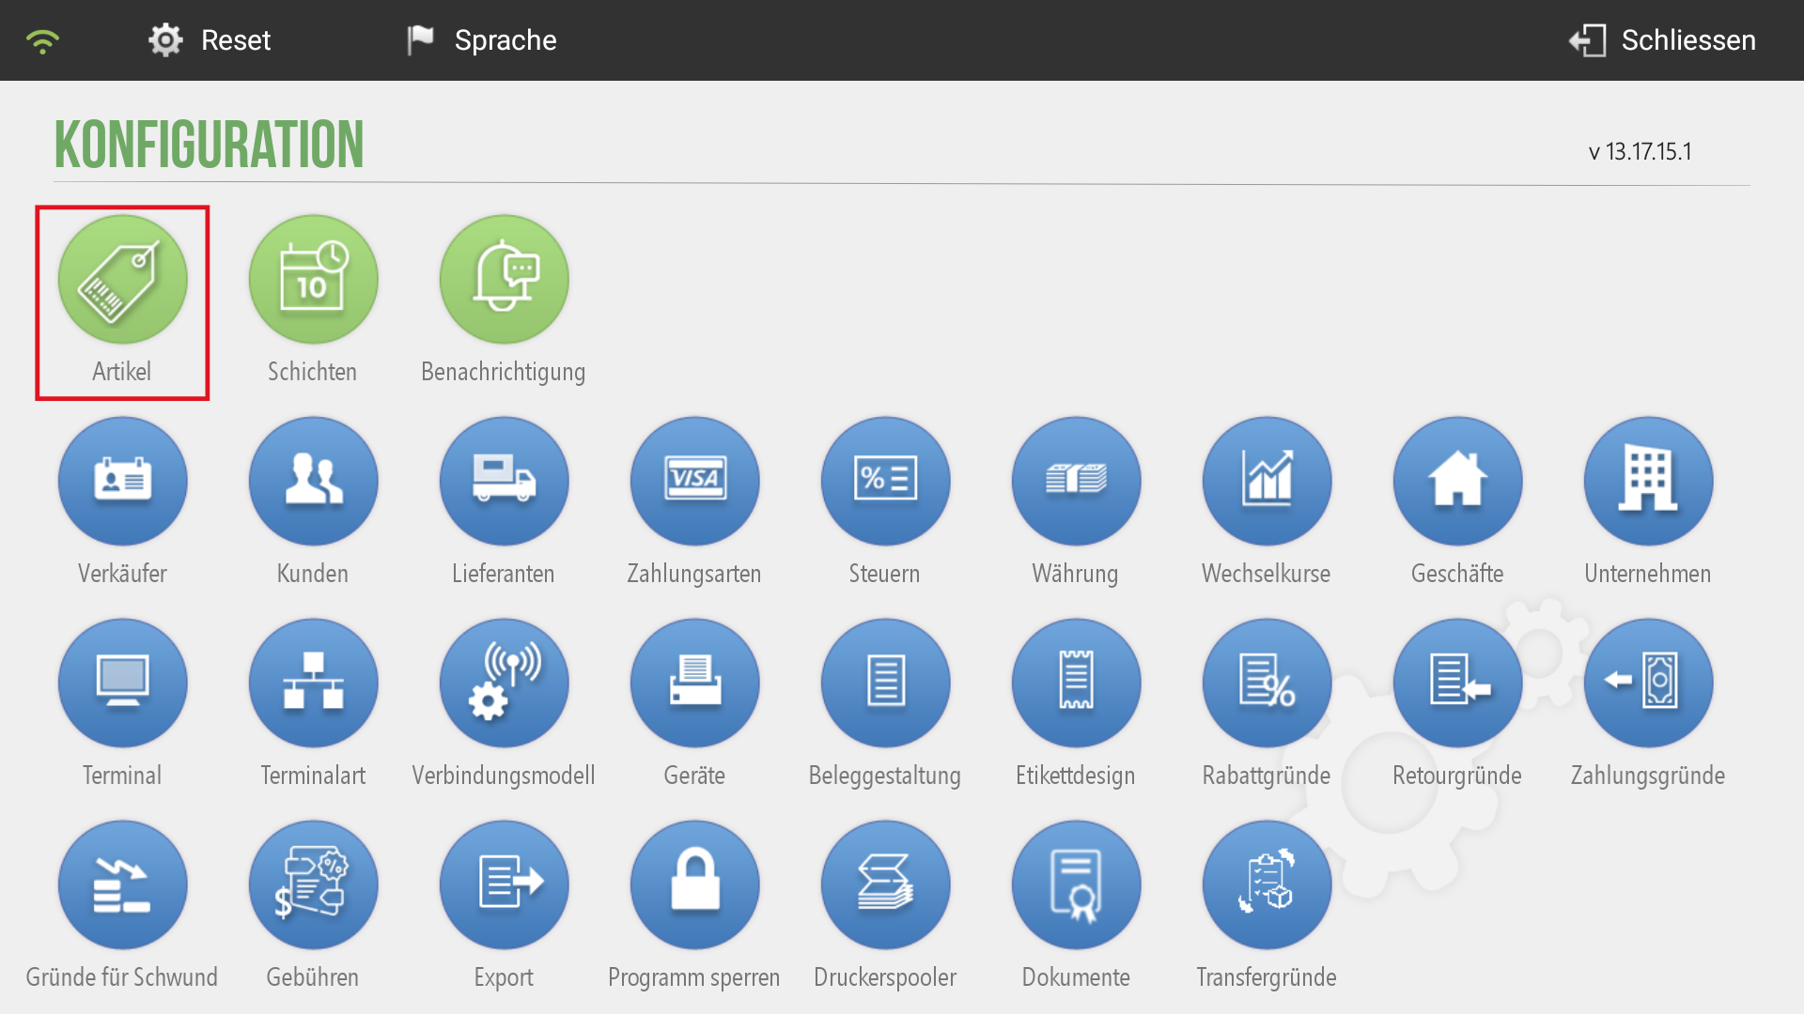Open the Benachrichtigung bell icon
Viewport: 1804px width, 1014px height.
505,280
